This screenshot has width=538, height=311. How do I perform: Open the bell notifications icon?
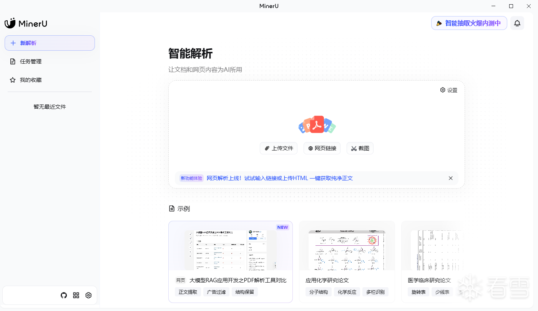coord(517,23)
